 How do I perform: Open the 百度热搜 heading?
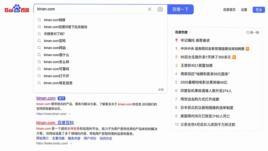point(181,32)
